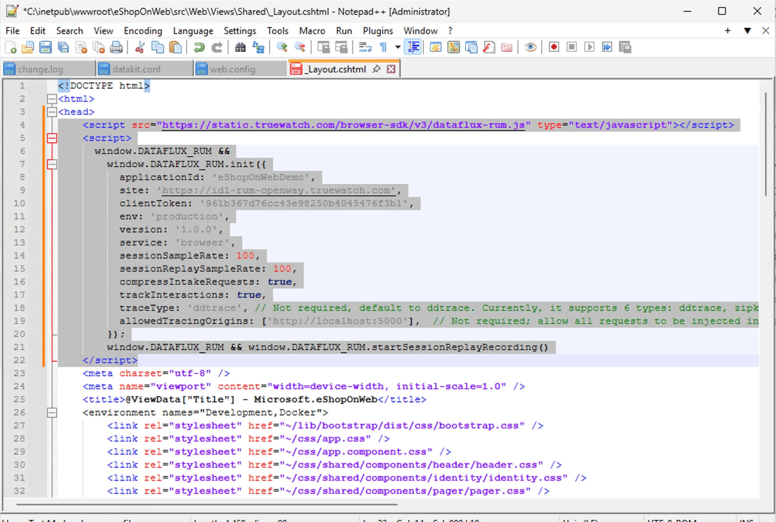Click the Save Recorded Macro icon
Screen dimensions: 776x522
pyautogui.click(x=625, y=48)
